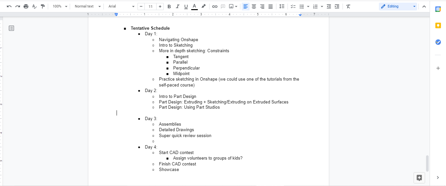Decrease indent
Image resolution: width=446 pixels, height=186 pixels.
coord(329,6)
